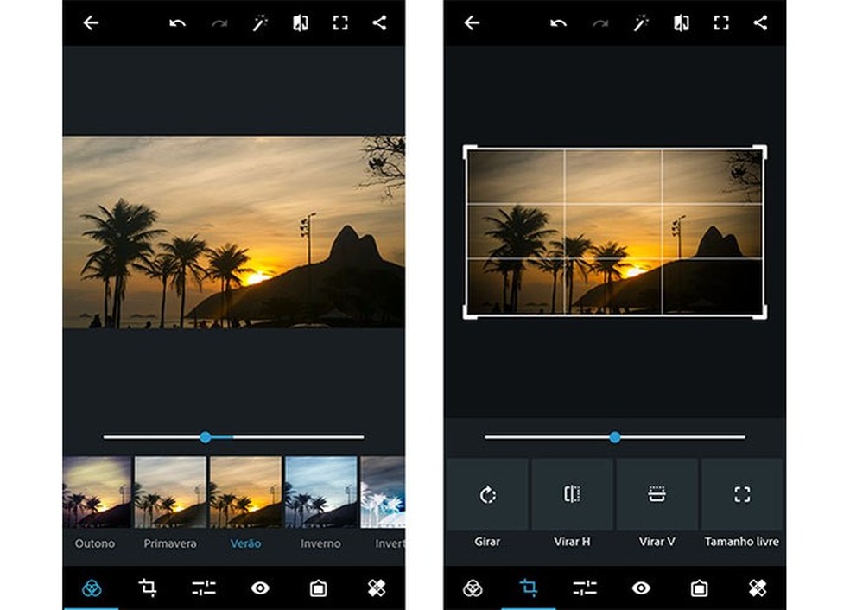Select the Outono filter thumbnail

pos(95,492)
